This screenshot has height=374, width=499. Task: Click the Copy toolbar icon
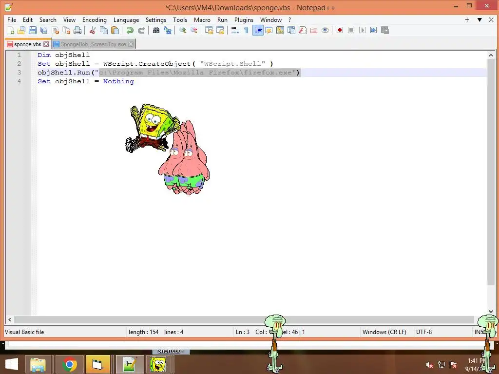(x=104, y=30)
